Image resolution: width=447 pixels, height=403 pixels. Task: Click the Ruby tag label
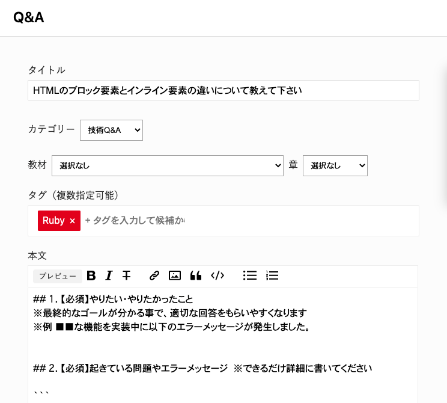[53, 221]
